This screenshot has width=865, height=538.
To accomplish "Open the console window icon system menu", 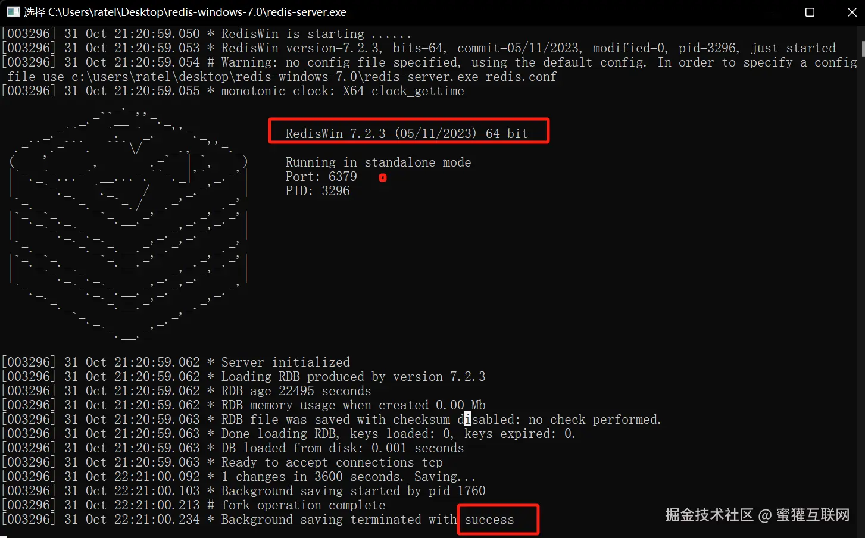I will point(13,12).
